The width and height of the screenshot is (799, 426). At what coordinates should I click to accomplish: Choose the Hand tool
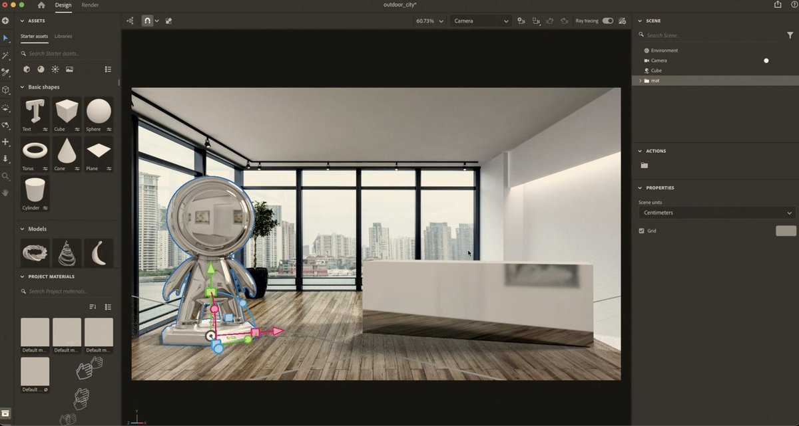point(5,193)
